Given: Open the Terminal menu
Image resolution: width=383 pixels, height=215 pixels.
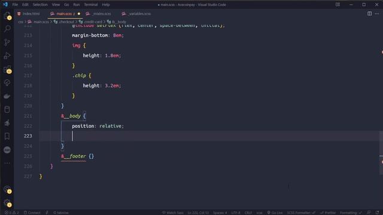Looking at the screenshot, I should [91, 5].
